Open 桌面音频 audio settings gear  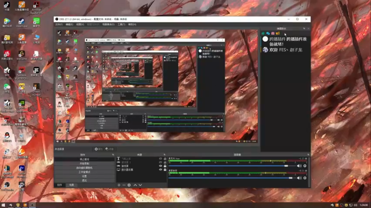tap(305, 178)
